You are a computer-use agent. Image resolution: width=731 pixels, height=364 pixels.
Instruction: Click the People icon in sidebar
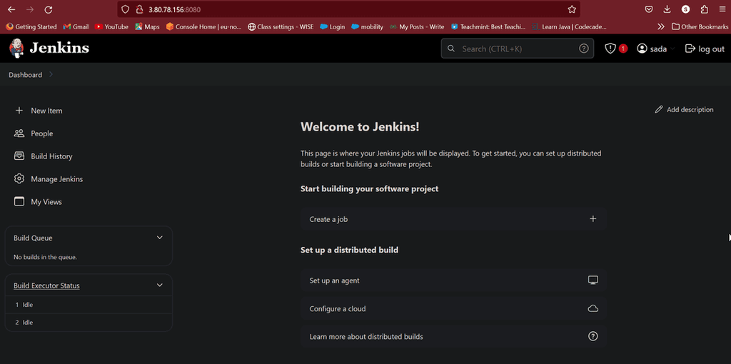click(x=19, y=133)
